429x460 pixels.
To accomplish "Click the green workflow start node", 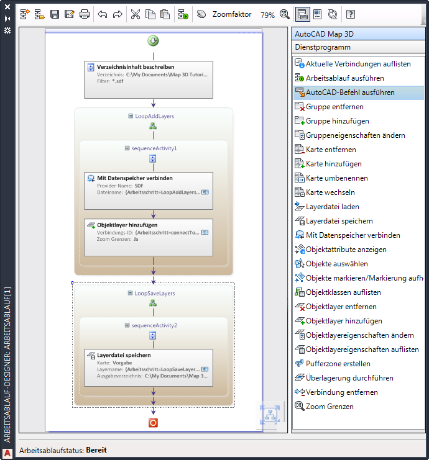I will [153, 41].
